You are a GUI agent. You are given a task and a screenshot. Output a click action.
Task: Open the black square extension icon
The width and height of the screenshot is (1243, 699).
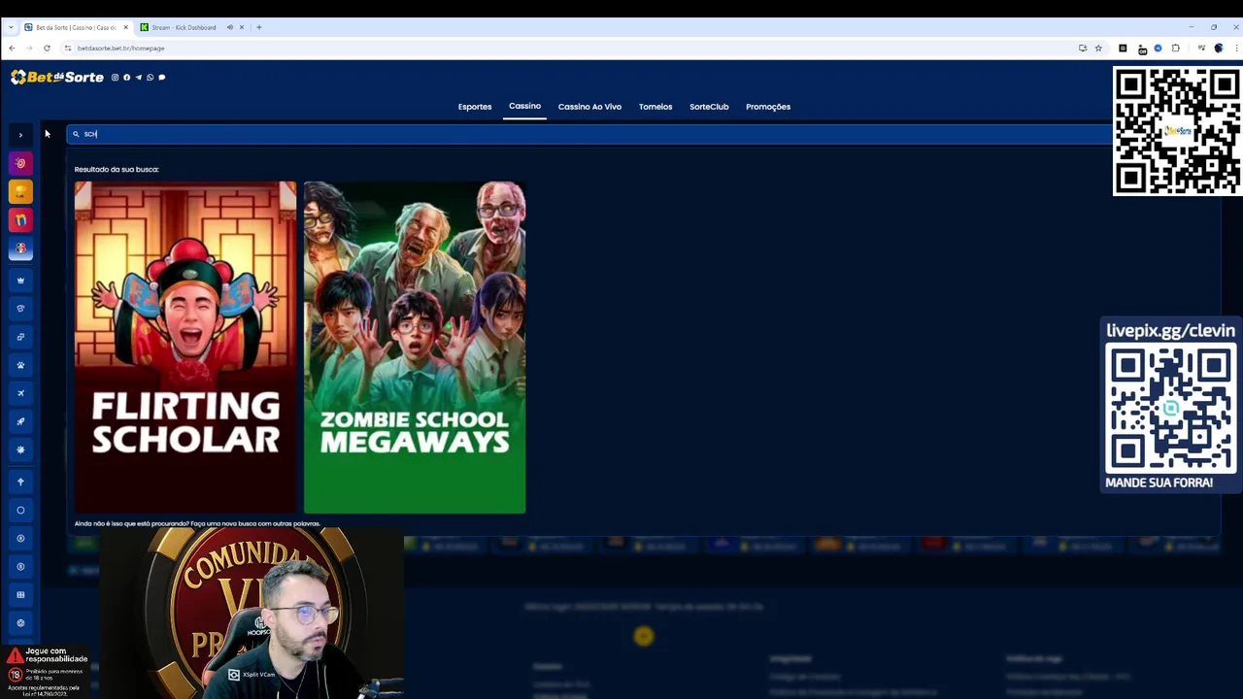click(1123, 48)
